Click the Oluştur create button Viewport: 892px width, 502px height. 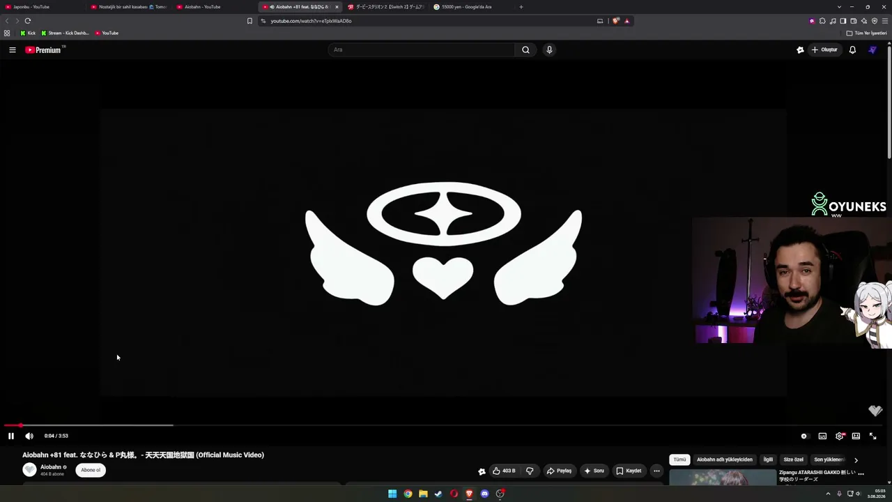[824, 50]
